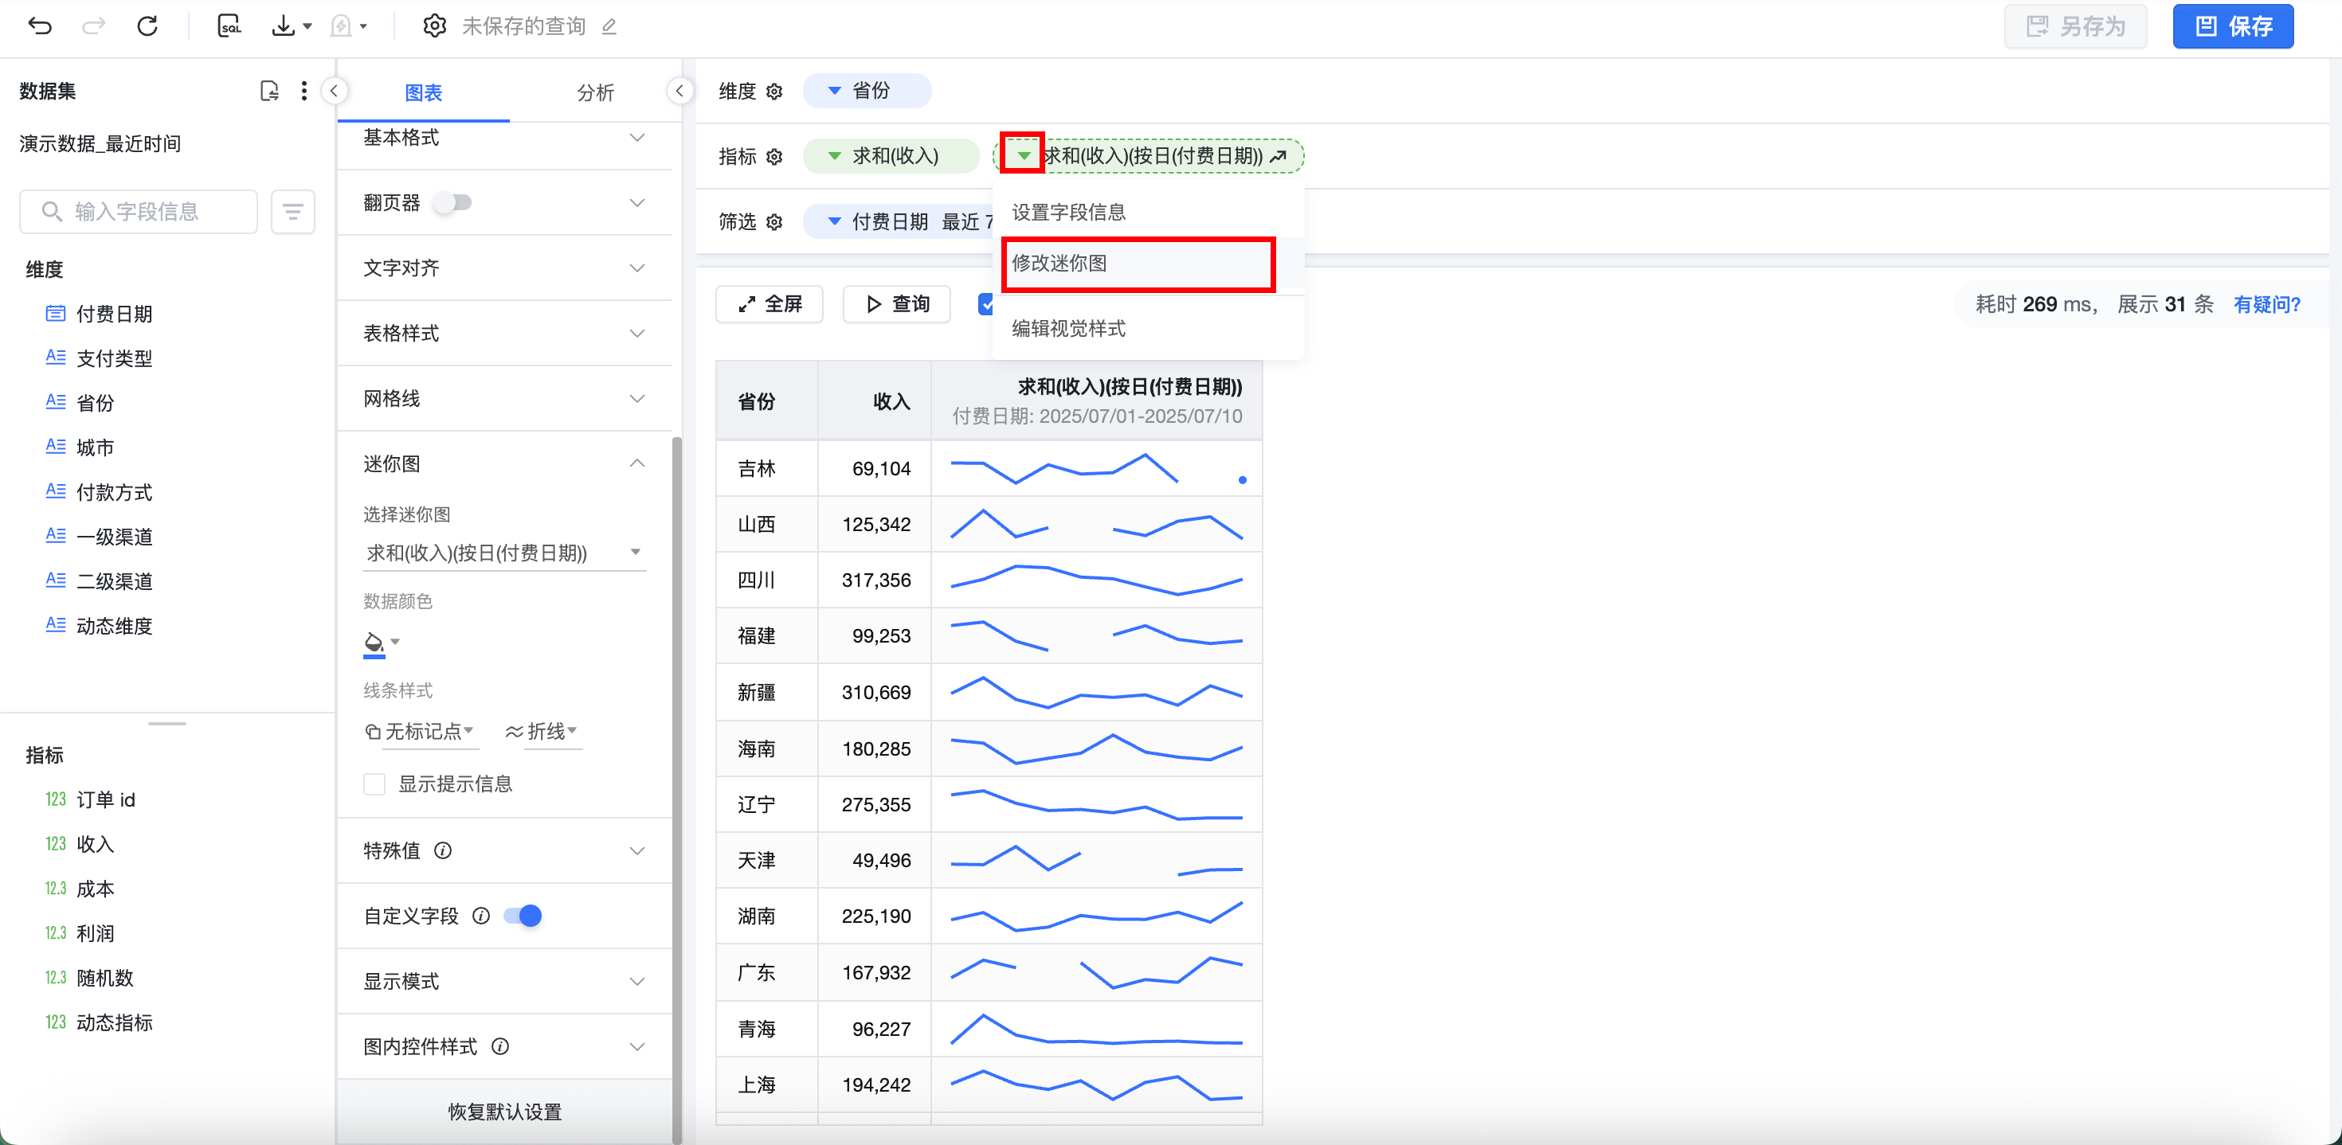Click the 保存 button
This screenshot has width=2342, height=1145.
click(2232, 26)
